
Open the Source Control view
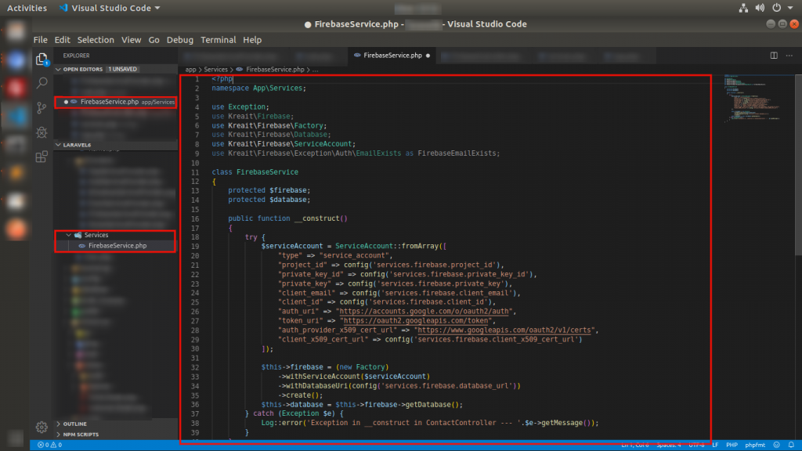coord(42,107)
